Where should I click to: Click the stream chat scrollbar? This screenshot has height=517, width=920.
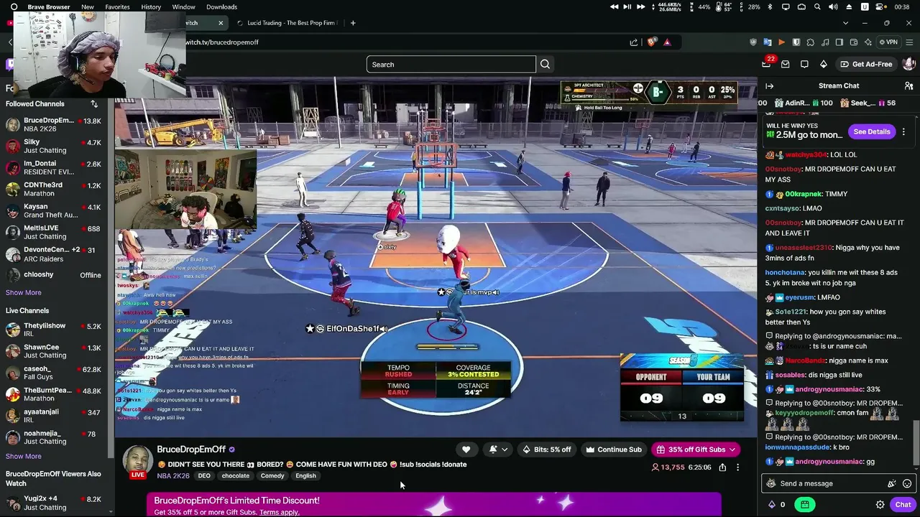tap(916, 442)
